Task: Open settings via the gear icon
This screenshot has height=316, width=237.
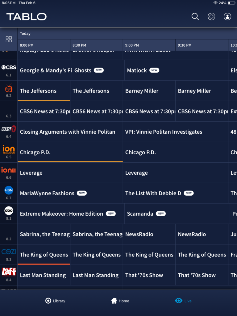Action: [211, 17]
